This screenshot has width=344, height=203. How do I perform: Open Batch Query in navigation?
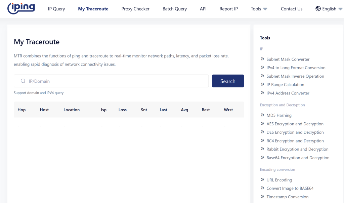pyautogui.click(x=175, y=9)
